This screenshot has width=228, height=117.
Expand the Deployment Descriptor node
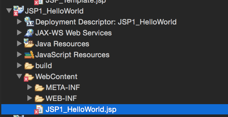tap(19, 22)
